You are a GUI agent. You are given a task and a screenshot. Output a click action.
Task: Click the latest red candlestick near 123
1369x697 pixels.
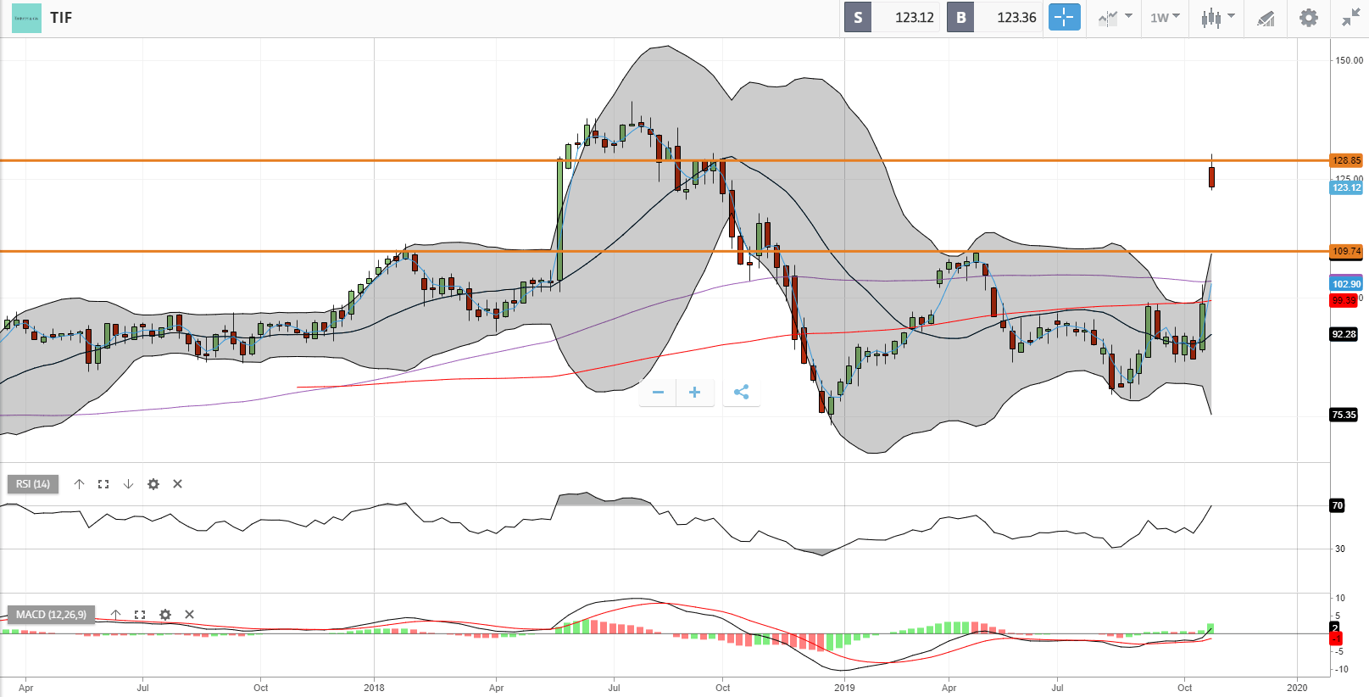1212,176
